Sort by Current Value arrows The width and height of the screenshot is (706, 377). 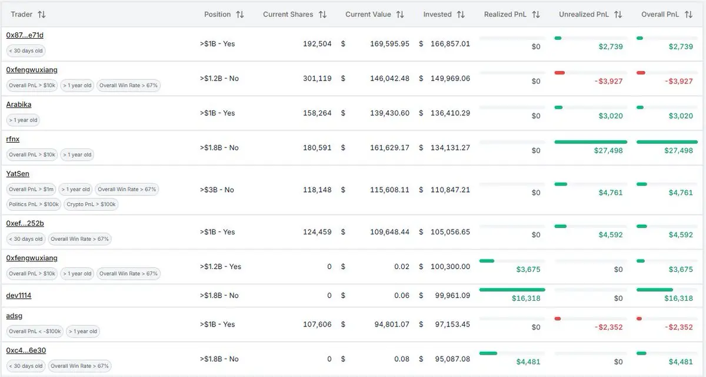coord(400,14)
